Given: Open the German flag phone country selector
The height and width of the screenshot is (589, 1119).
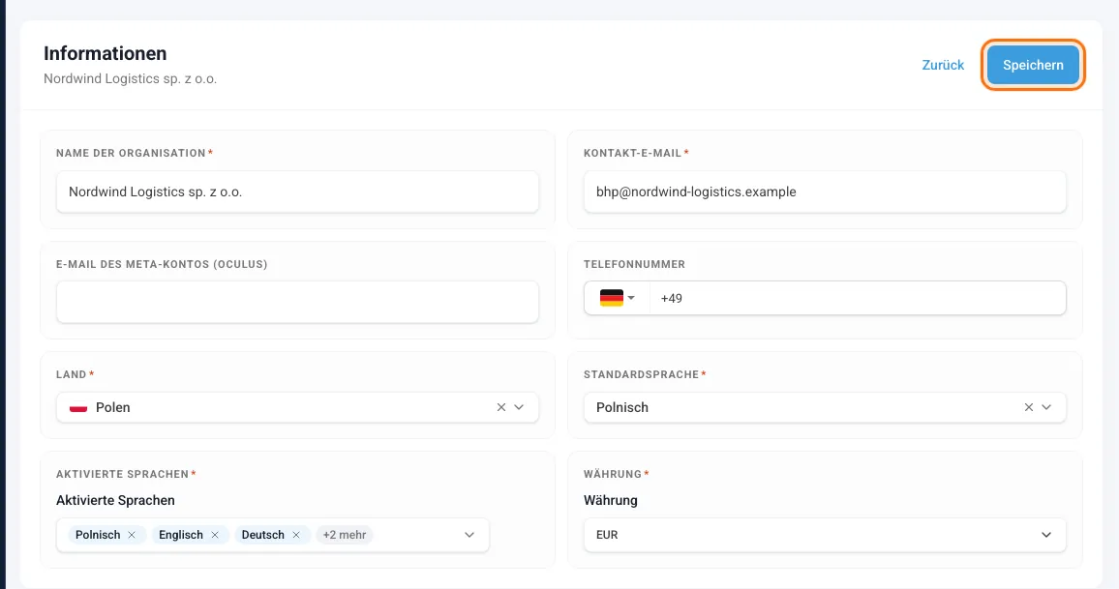Looking at the screenshot, I should (x=617, y=298).
